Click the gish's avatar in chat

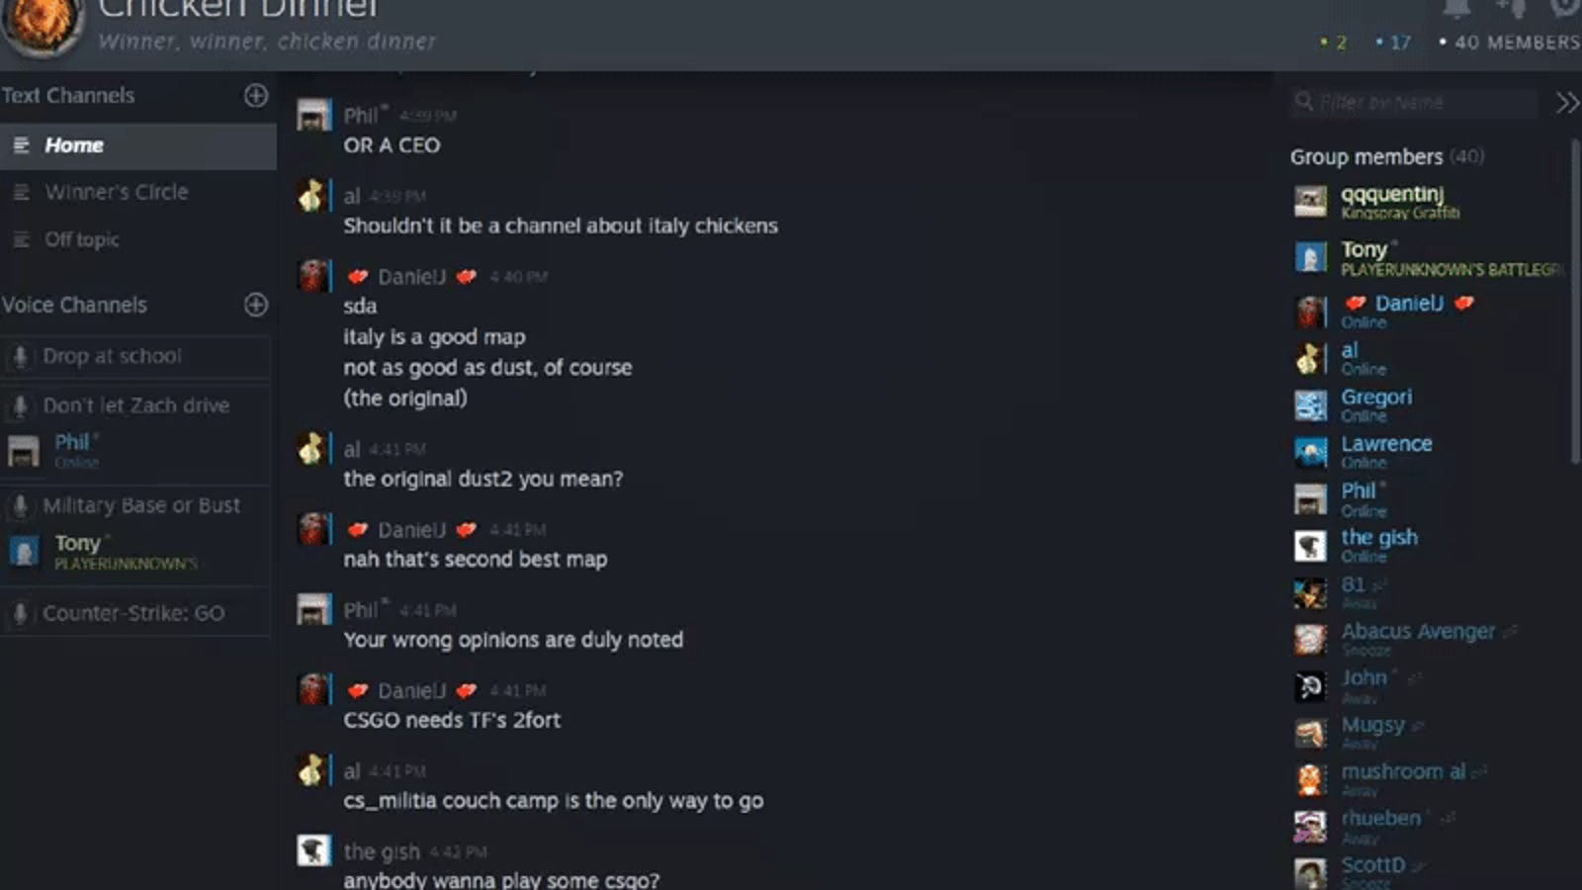tap(313, 850)
